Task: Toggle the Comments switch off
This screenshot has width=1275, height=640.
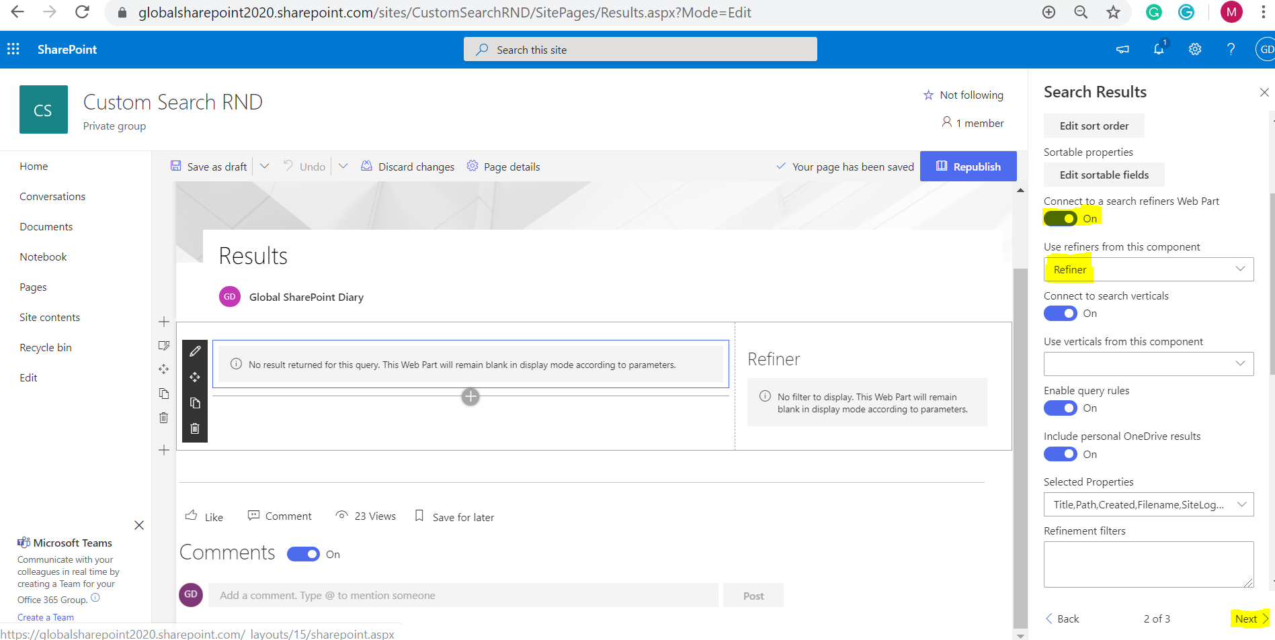Action: (x=303, y=554)
